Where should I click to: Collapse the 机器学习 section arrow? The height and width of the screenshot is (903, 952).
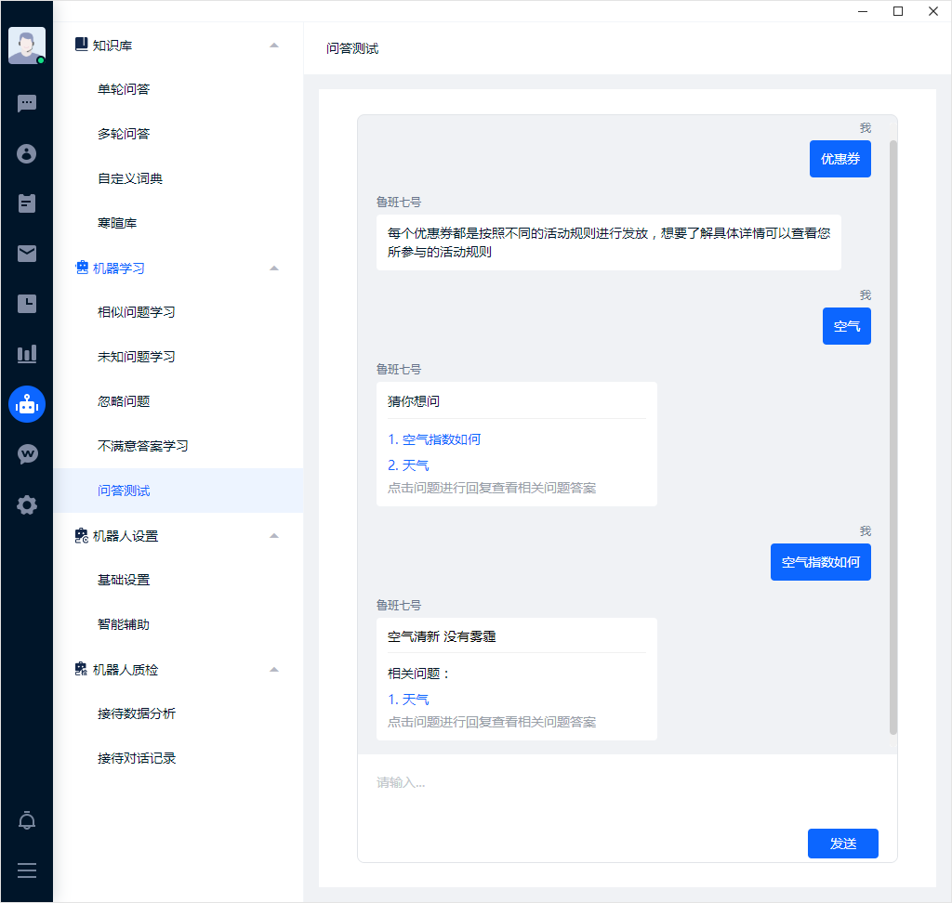pyautogui.click(x=273, y=268)
